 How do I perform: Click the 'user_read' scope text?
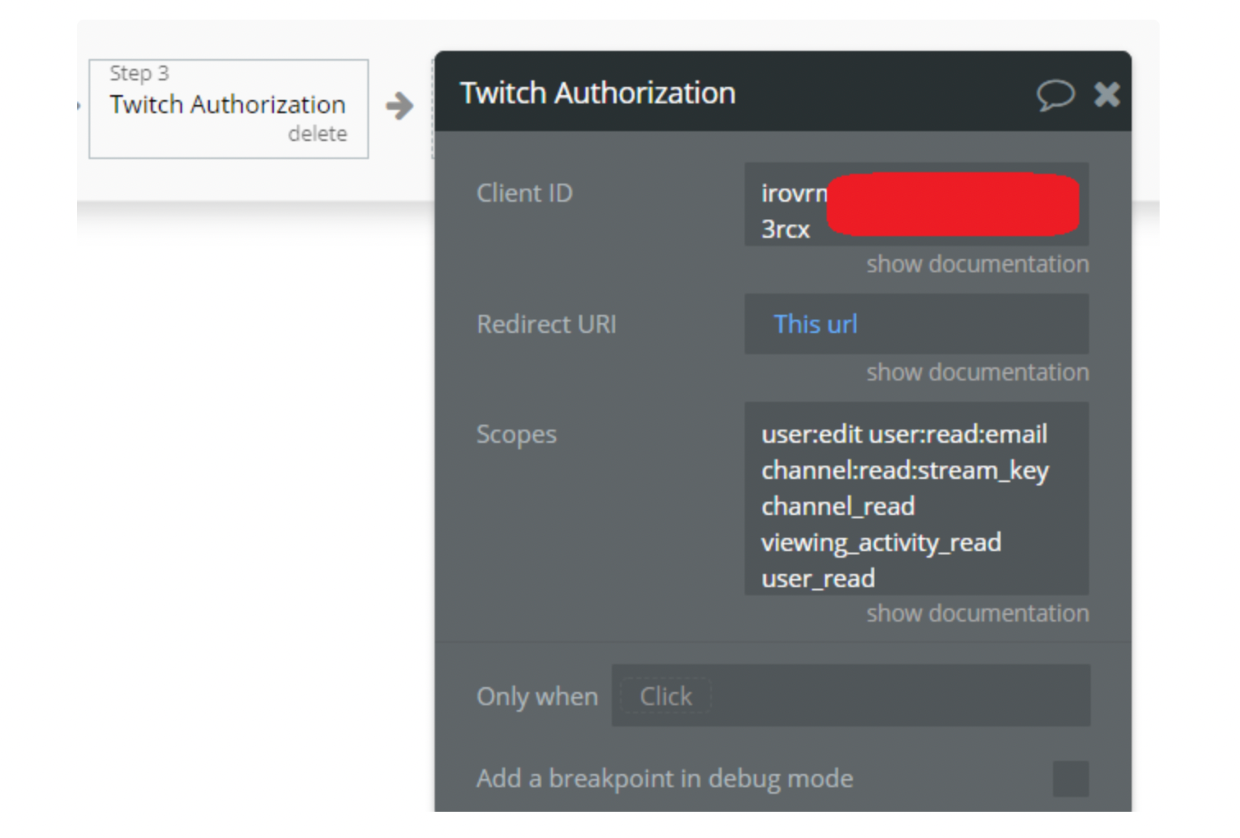pyautogui.click(x=818, y=579)
